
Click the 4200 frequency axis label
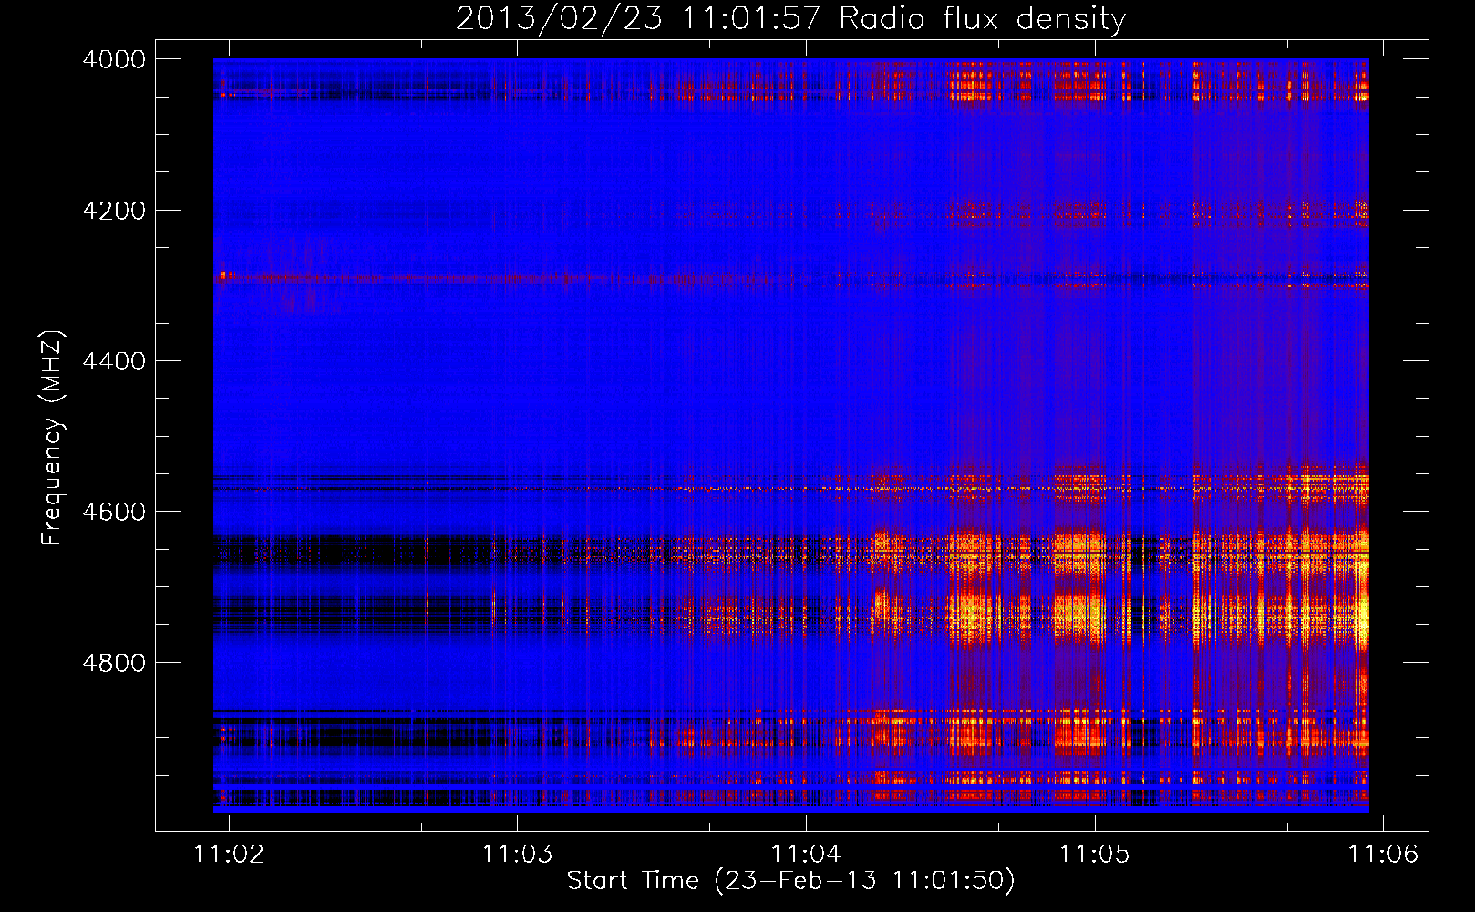(x=113, y=211)
